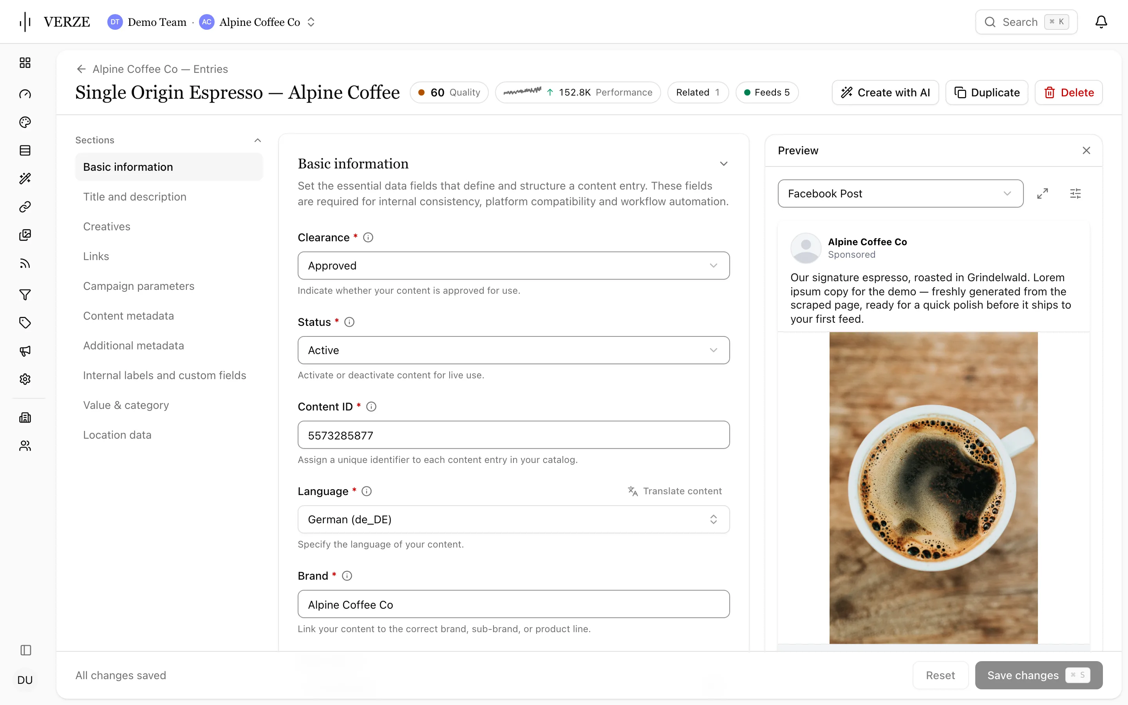Open preview adjustment sliders settings
The width and height of the screenshot is (1128, 705).
click(x=1076, y=193)
